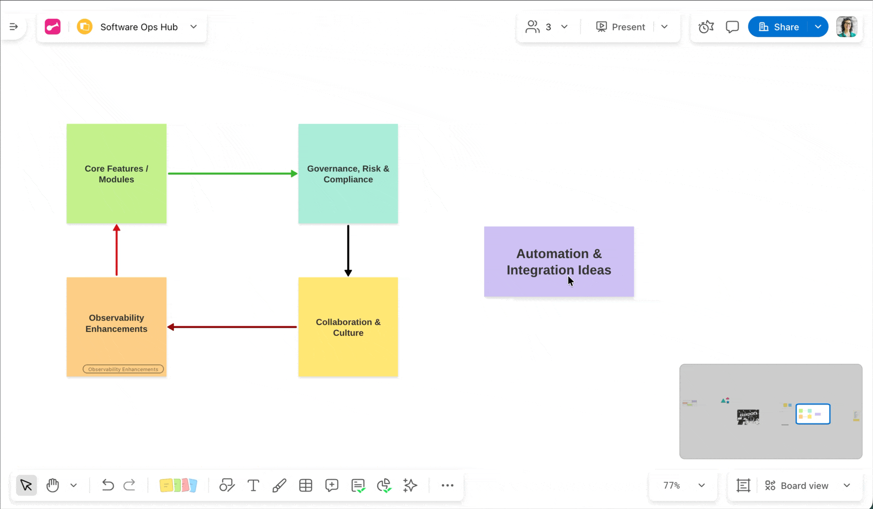Open the AI sparkle tool
The image size is (873, 509).
tap(410, 485)
